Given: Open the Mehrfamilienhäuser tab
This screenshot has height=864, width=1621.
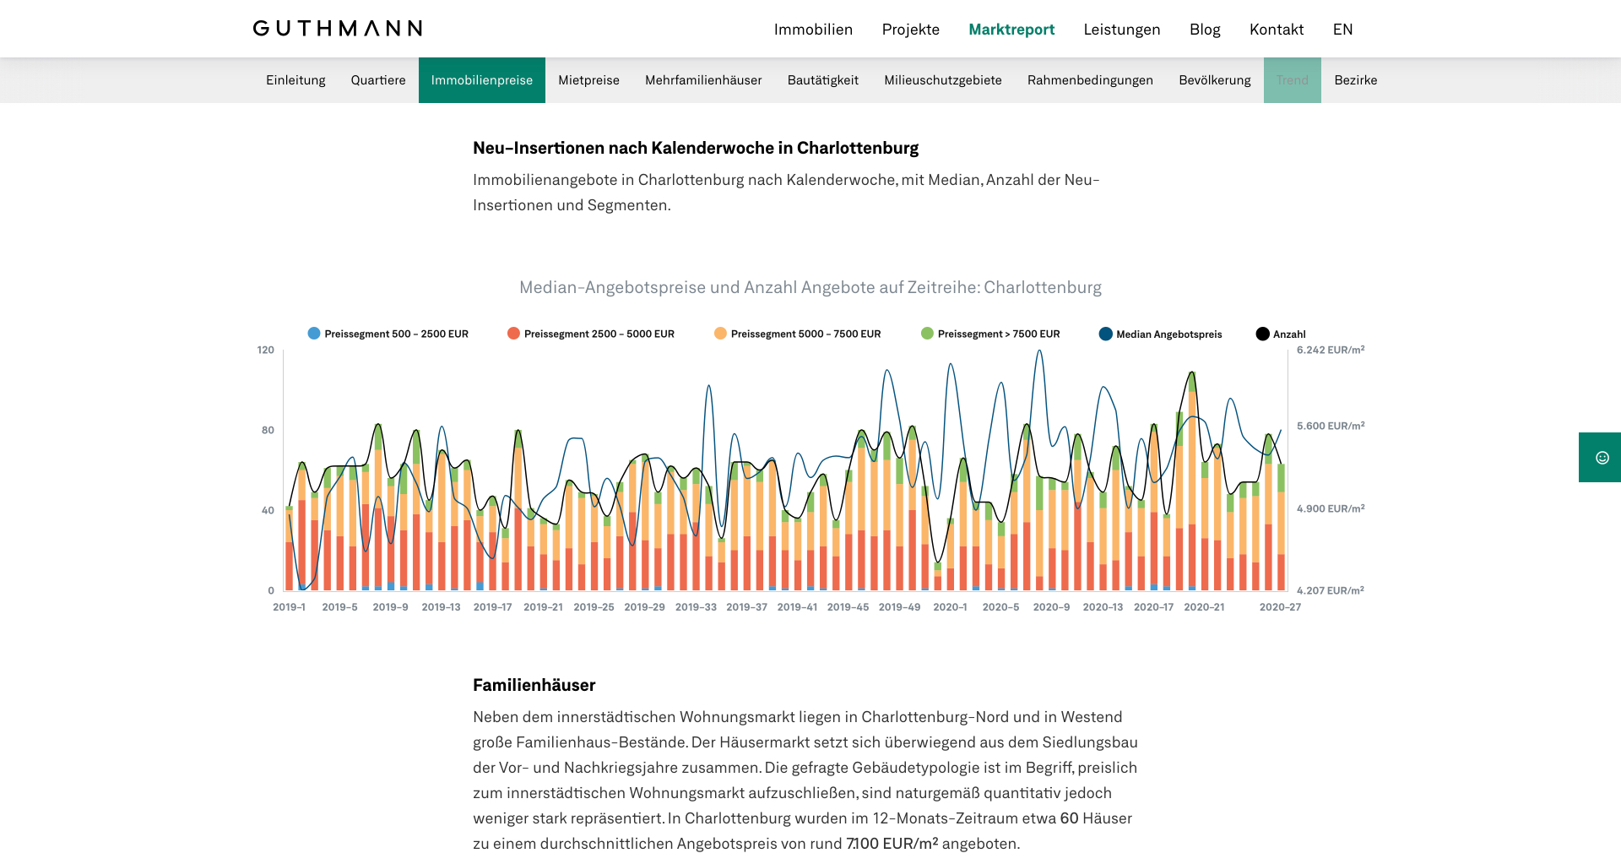Looking at the screenshot, I should coord(703,80).
